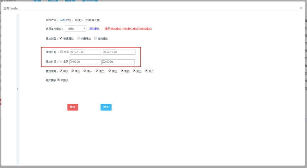This screenshot has width=307, height=168.
Task: Uncheck 周日 in play cycle
Action: (x=73, y=71)
